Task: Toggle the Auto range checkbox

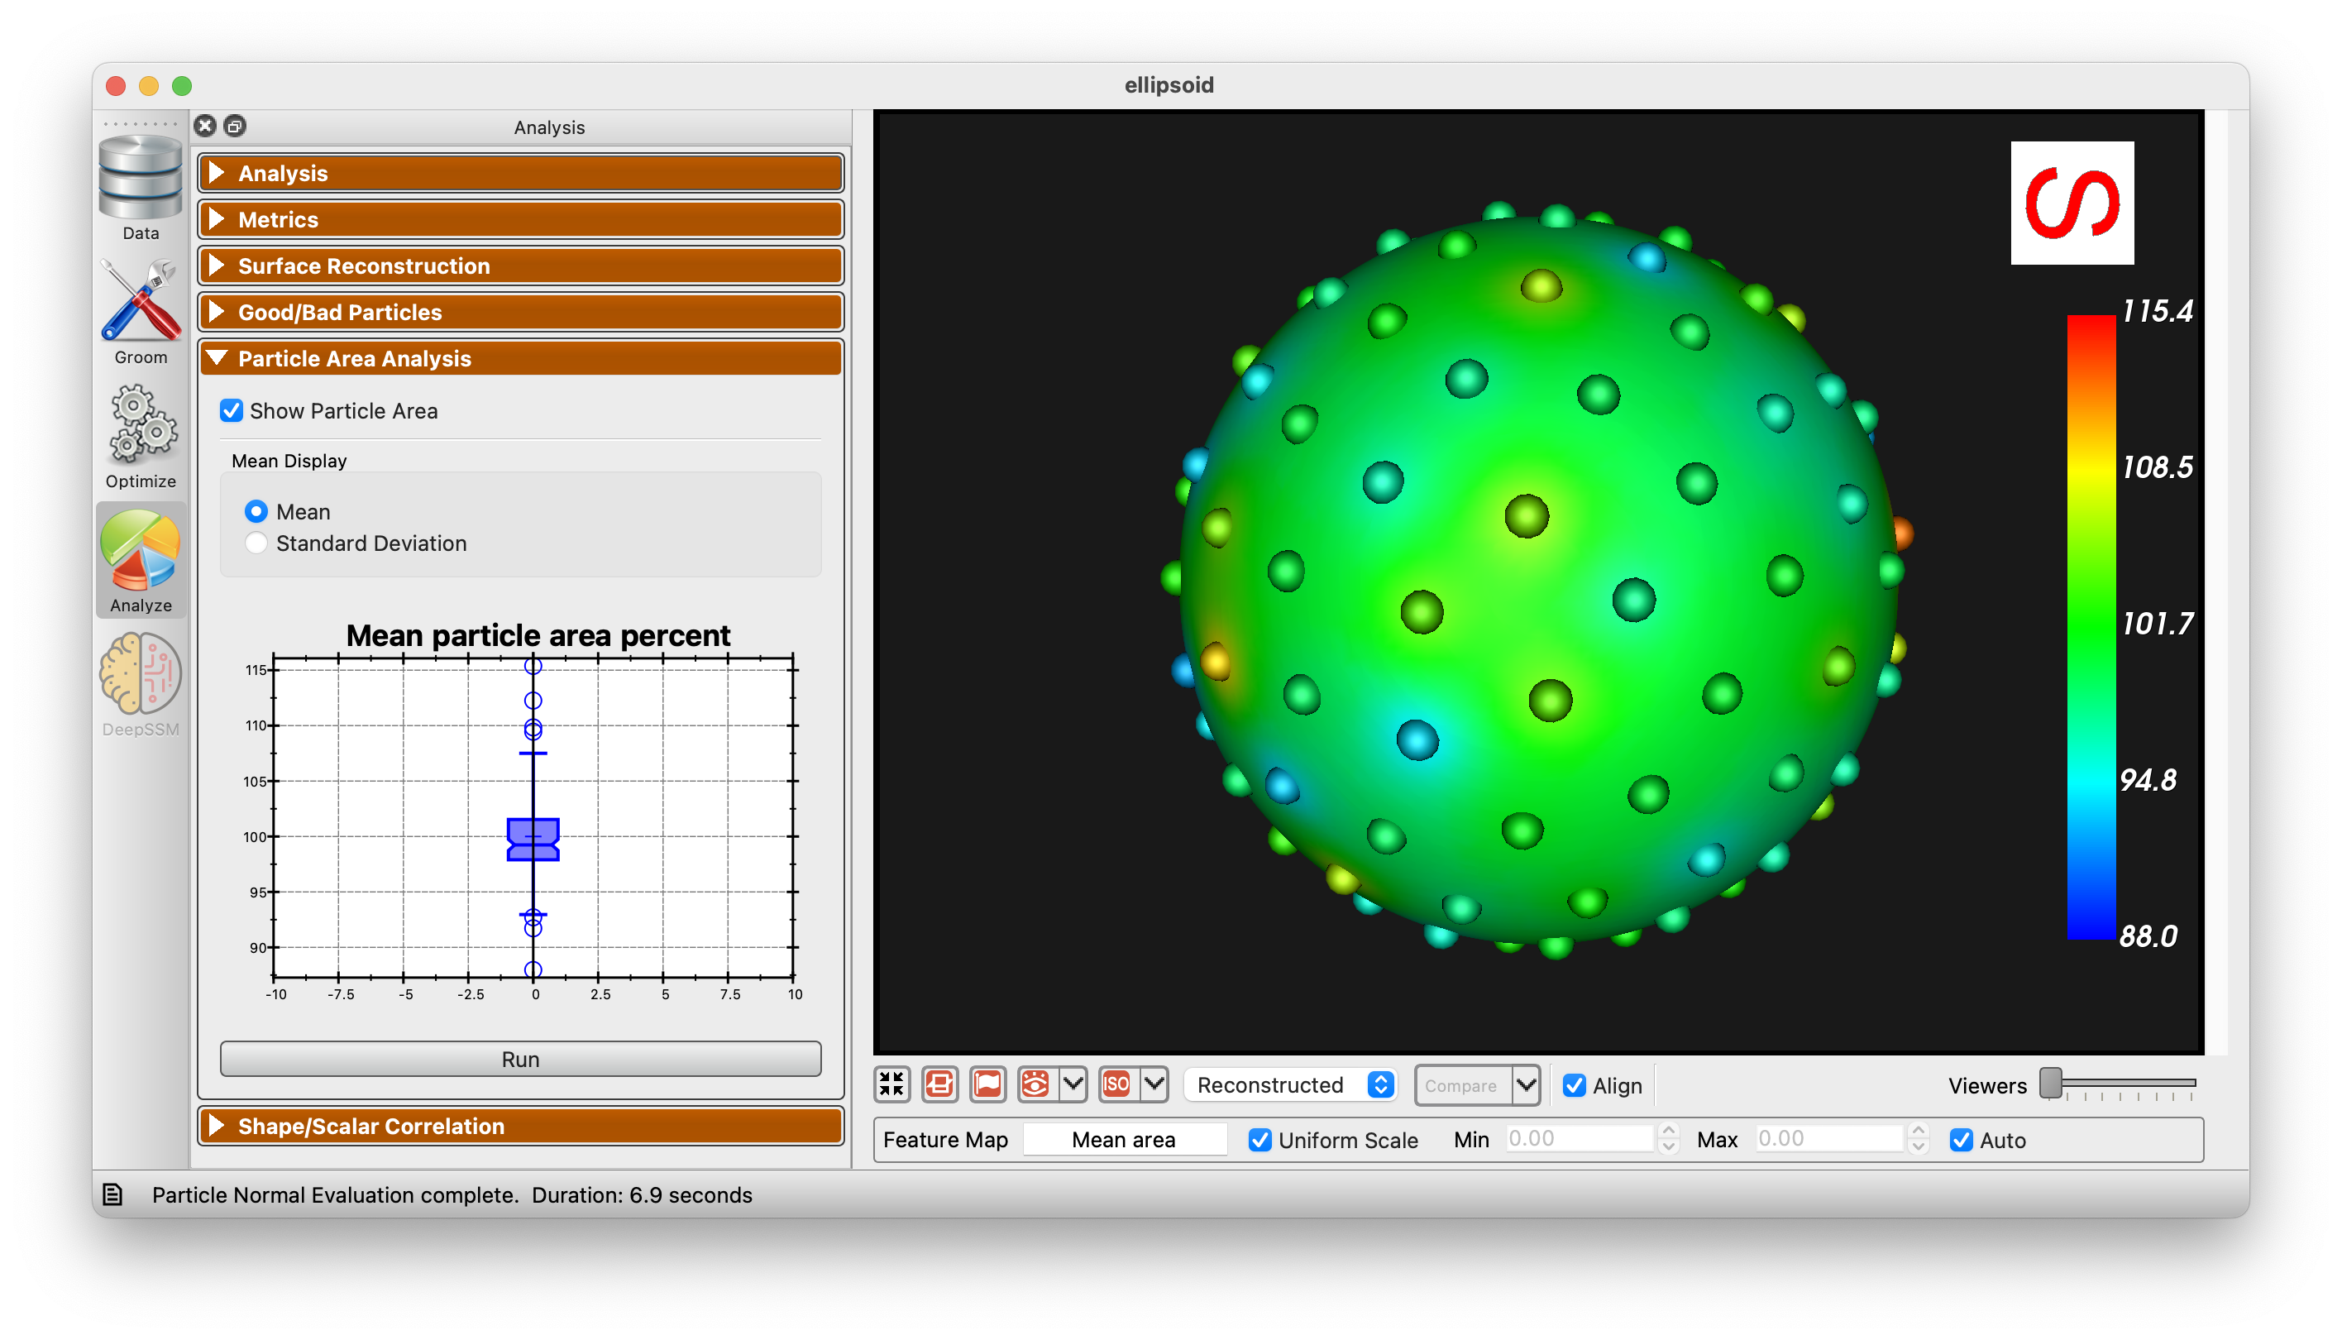Action: (1961, 1141)
